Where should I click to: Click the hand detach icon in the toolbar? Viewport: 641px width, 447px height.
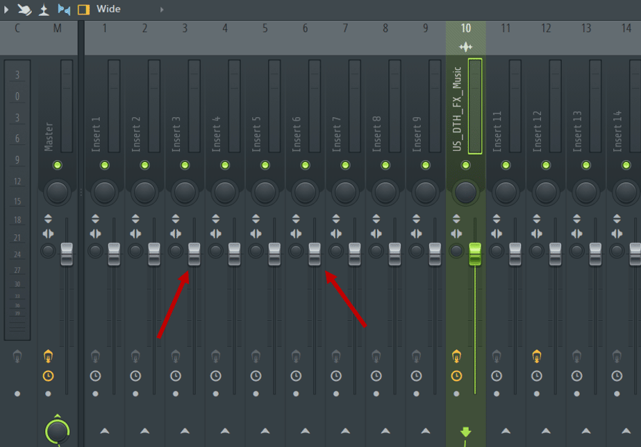[24, 10]
